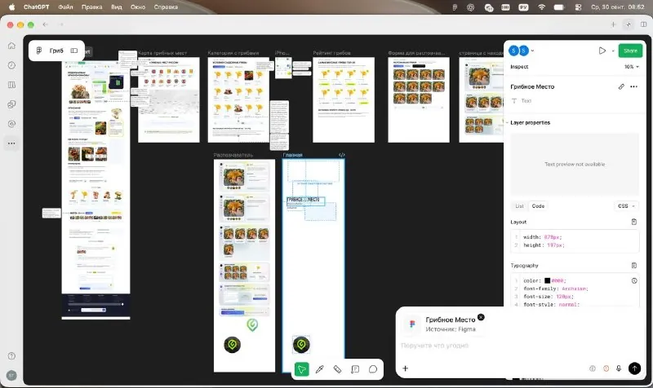Click the plus attach button in chat composer
The width and height of the screenshot is (653, 388).
point(405,368)
